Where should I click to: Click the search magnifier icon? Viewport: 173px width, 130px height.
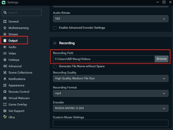click(x=5, y=12)
